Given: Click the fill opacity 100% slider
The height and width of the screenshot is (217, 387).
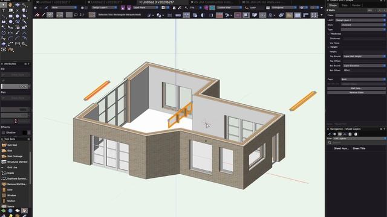Looking at the screenshot, I should click(x=15, y=86).
